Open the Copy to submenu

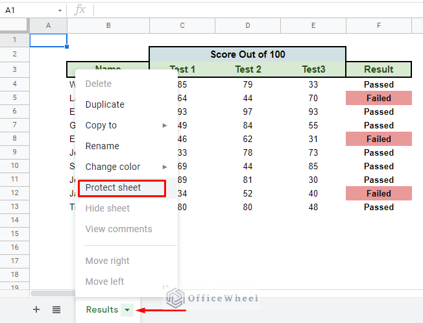pos(127,125)
